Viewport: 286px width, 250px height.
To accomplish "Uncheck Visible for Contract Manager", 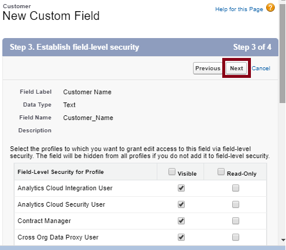I will (x=181, y=221).
